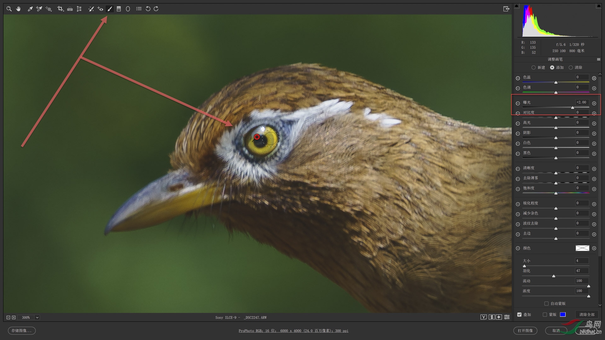
Task: Select the Straighten level tool
Action: (70, 9)
